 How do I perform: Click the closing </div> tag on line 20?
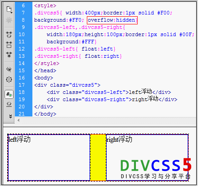[x=44, y=107]
